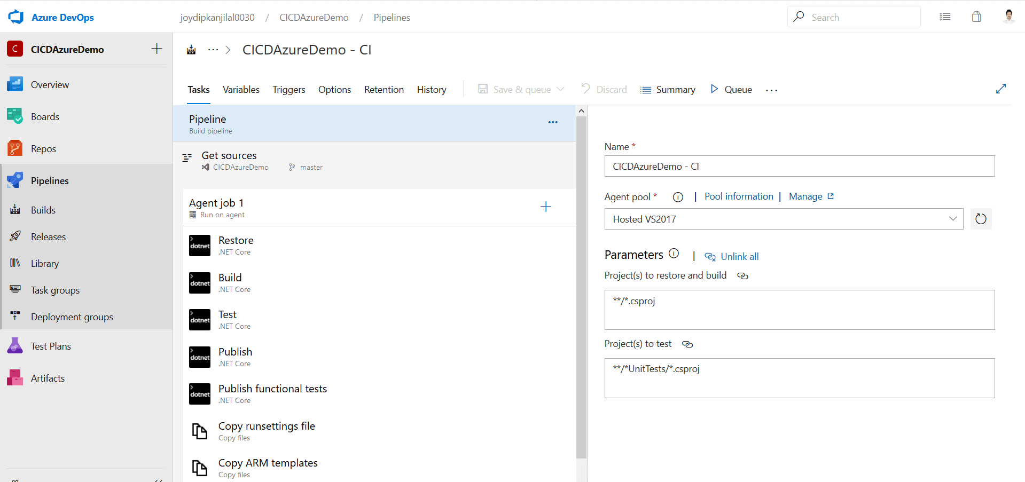Edit the pipeline Name field

coord(800,166)
